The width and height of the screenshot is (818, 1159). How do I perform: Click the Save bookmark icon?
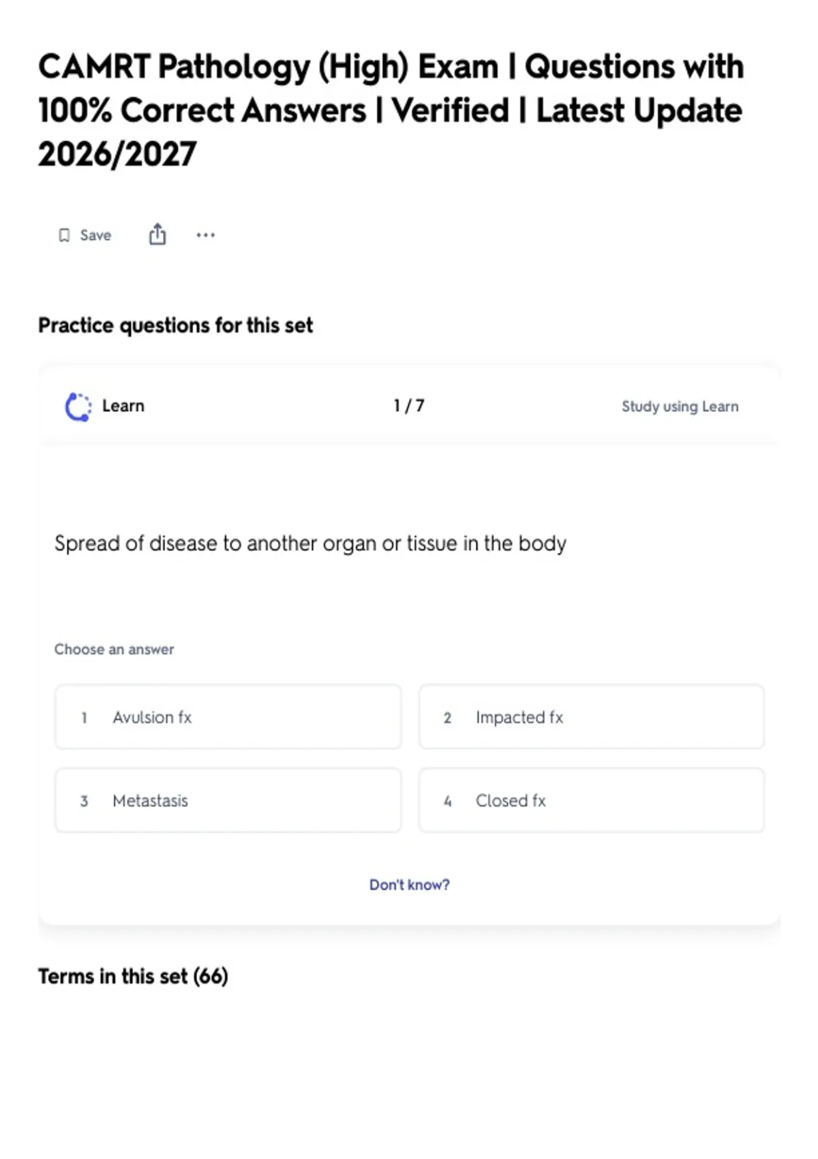(64, 235)
